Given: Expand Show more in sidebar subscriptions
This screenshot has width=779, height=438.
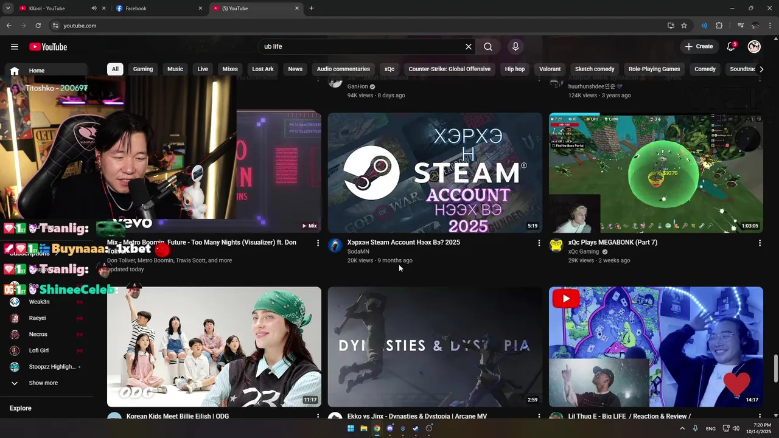Looking at the screenshot, I should [x=43, y=383].
